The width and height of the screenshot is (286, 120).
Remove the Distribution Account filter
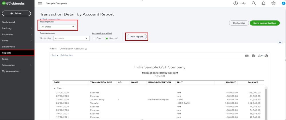pyautogui.click(x=86, y=49)
